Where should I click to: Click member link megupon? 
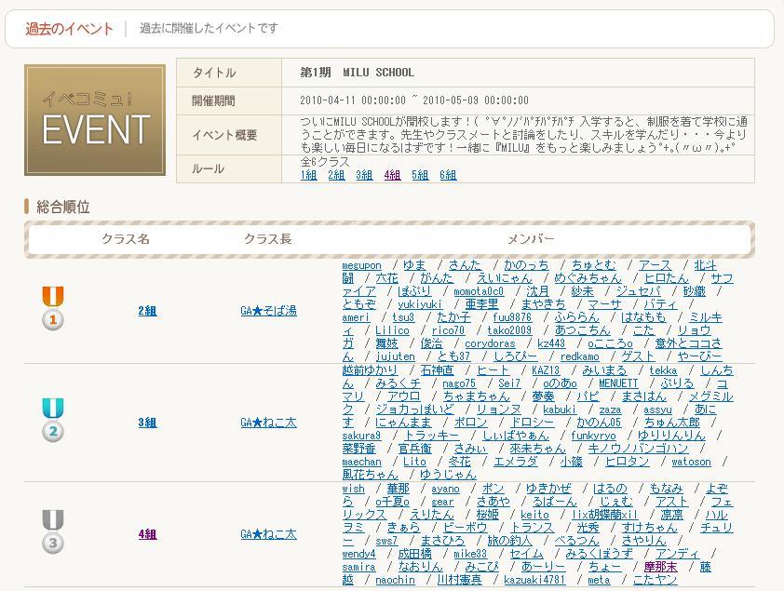(361, 266)
